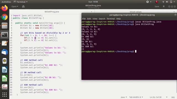Click 'b1.xor(b2);' in the code

27,87
